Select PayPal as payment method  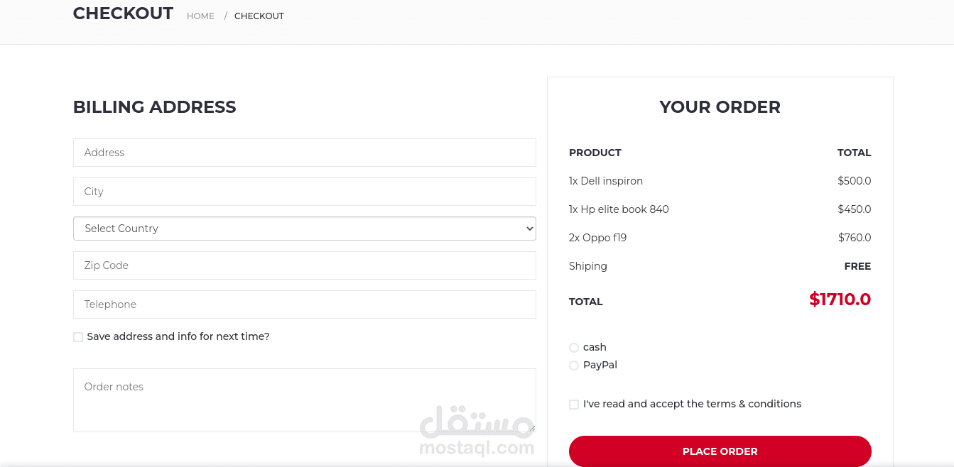[574, 366]
